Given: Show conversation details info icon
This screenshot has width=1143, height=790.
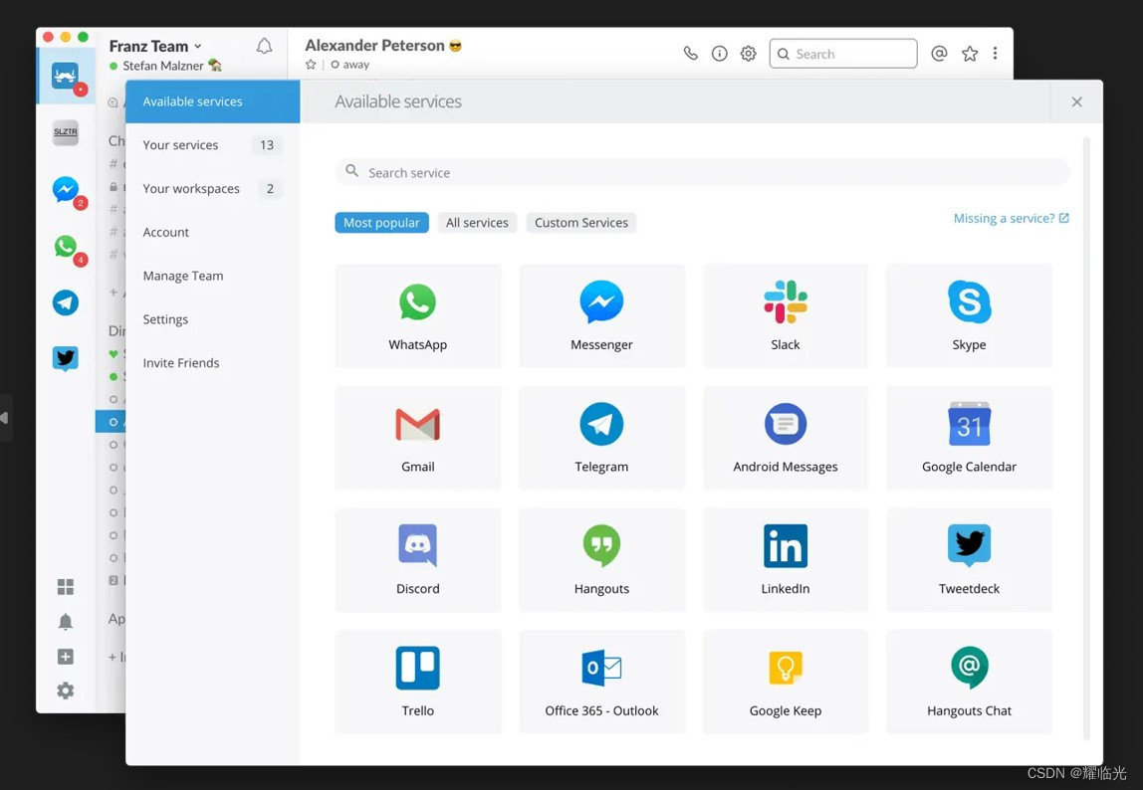Looking at the screenshot, I should click(720, 53).
